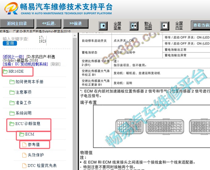Click the default view split icon
210x170 pixels.
134,26
